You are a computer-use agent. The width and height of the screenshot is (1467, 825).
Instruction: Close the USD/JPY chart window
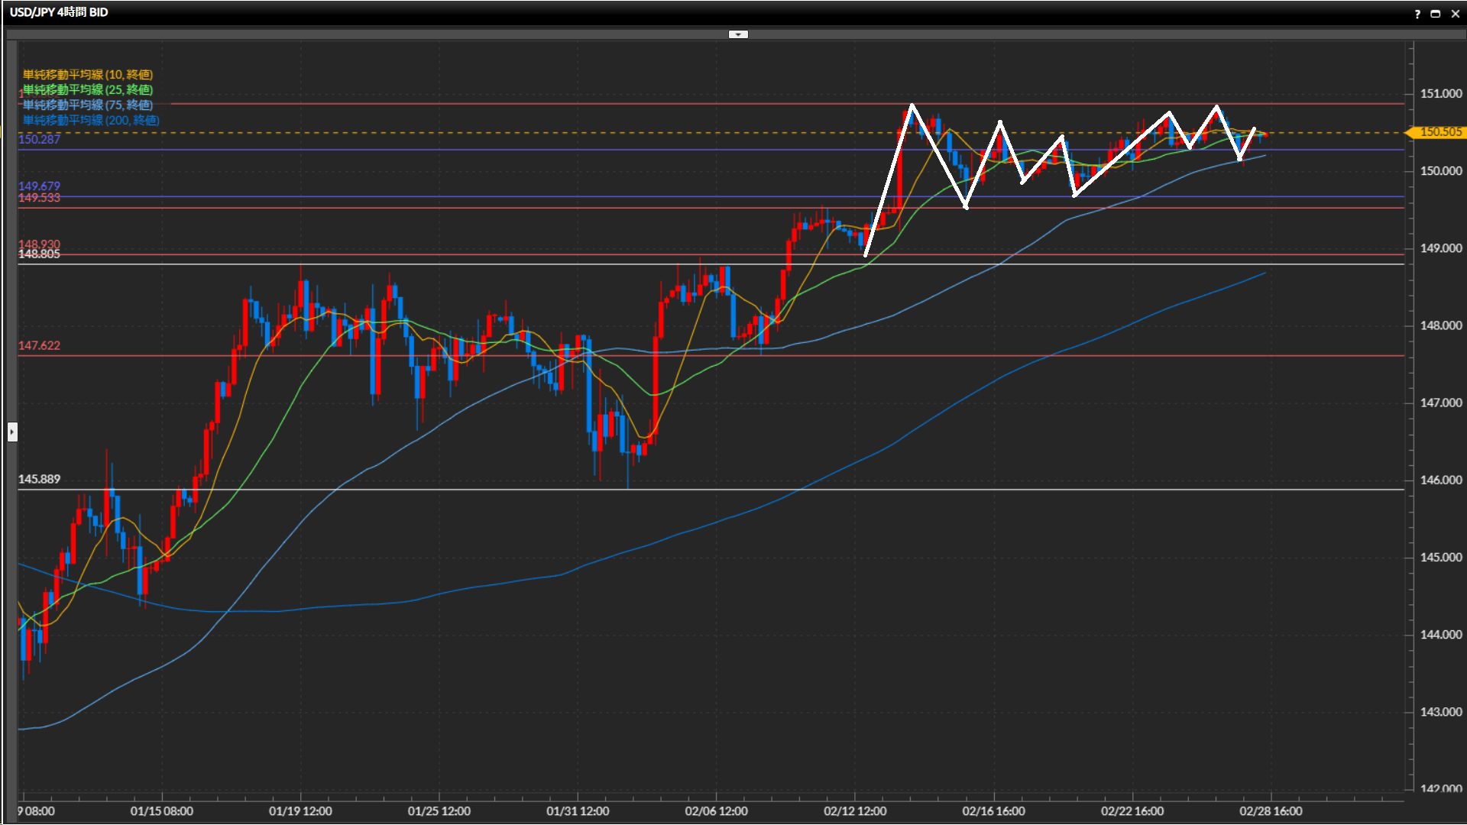(1456, 14)
